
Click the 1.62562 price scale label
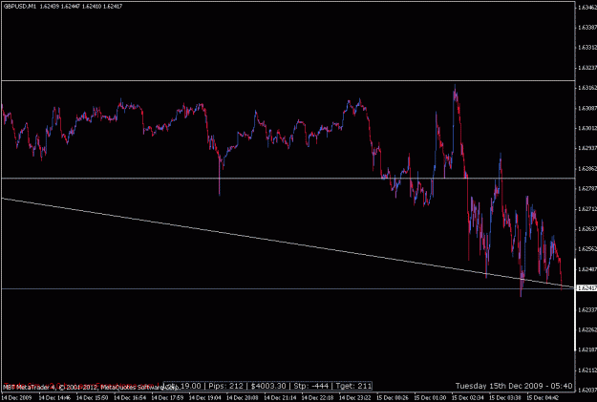(x=587, y=249)
